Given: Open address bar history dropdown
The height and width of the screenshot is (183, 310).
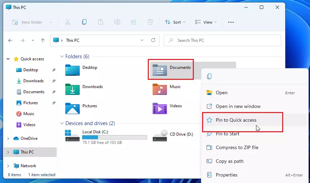Looking at the screenshot, I should pyautogui.click(x=142, y=40).
